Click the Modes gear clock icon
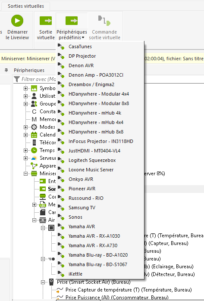Image resolution: width=204 pixels, height=301 pixels. coord(34,127)
